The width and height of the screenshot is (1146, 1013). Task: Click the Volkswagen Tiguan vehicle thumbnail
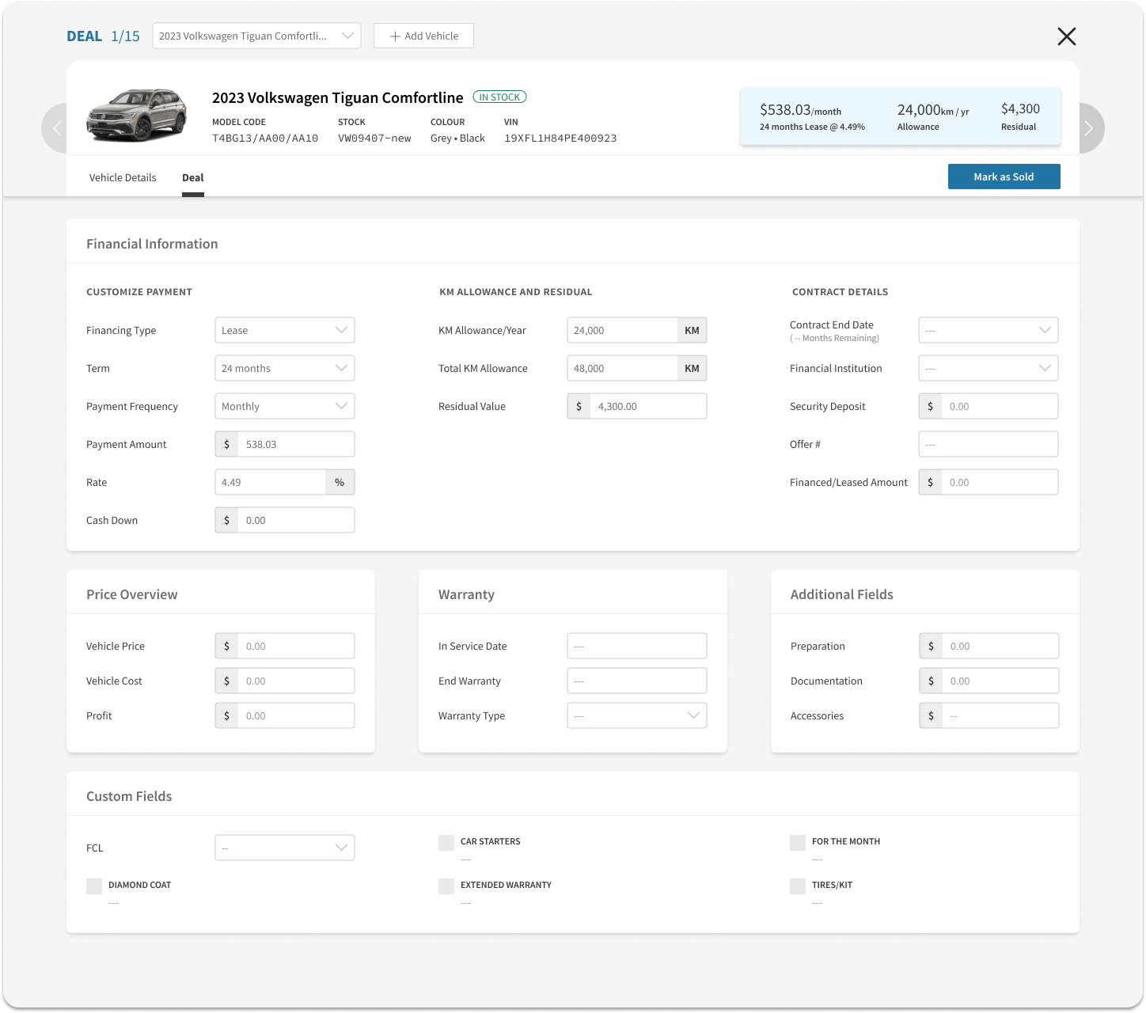pos(136,116)
